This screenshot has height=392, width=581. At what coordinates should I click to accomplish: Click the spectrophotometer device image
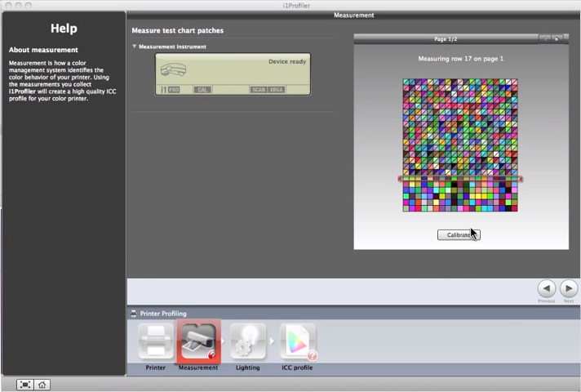tap(173, 70)
